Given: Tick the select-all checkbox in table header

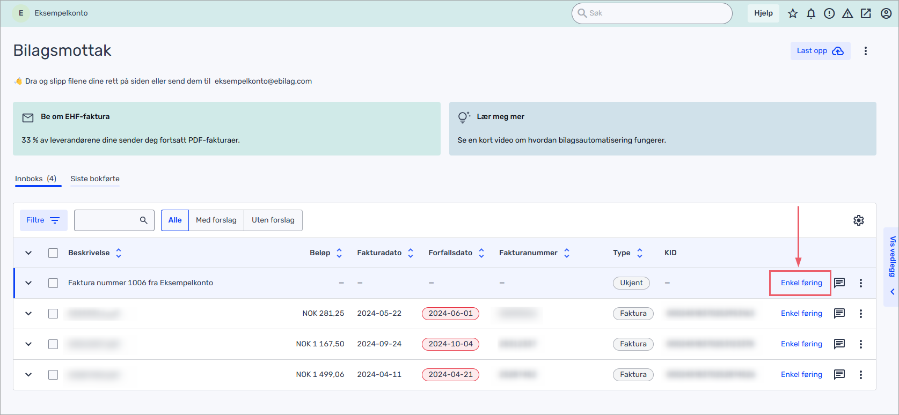Looking at the screenshot, I should (53, 253).
